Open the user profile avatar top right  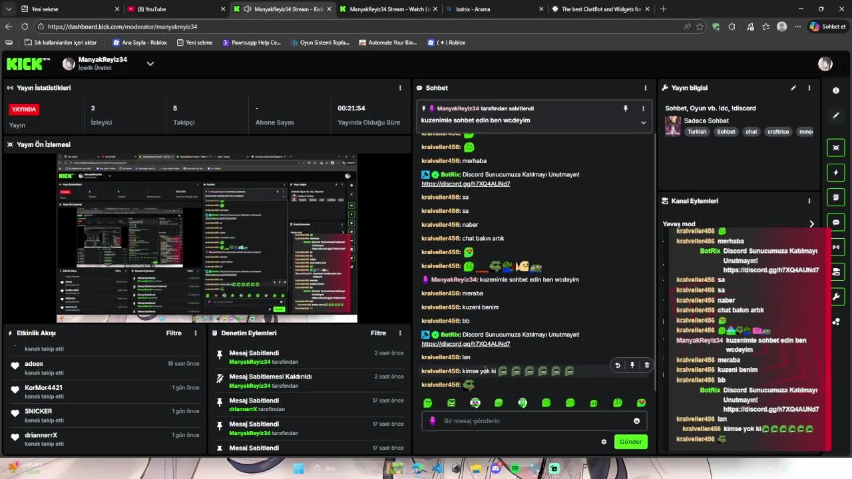[x=825, y=64]
